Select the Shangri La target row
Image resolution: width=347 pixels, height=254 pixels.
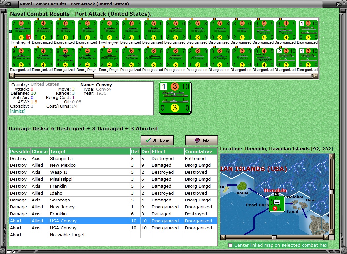[x=113, y=159]
